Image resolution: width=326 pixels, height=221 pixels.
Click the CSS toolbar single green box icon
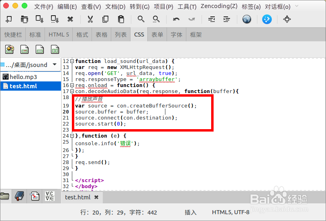tap(40, 49)
